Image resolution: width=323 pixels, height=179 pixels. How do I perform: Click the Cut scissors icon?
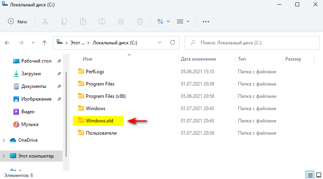click(x=45, y=21)
